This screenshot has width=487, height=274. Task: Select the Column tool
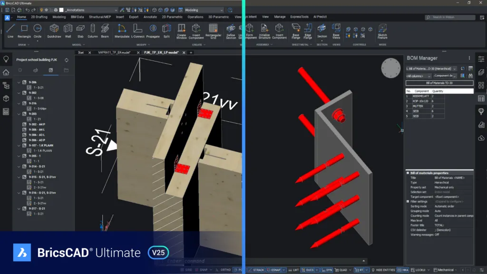(93, 31)
